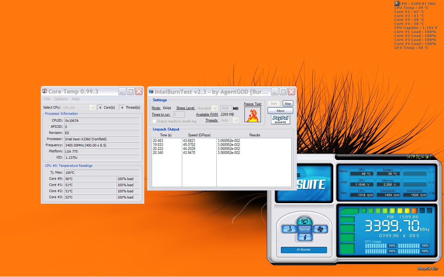Open the Select CPU dropdown in Core Temp
Viewport: 444px width, 277px height.
click(79, 108)
